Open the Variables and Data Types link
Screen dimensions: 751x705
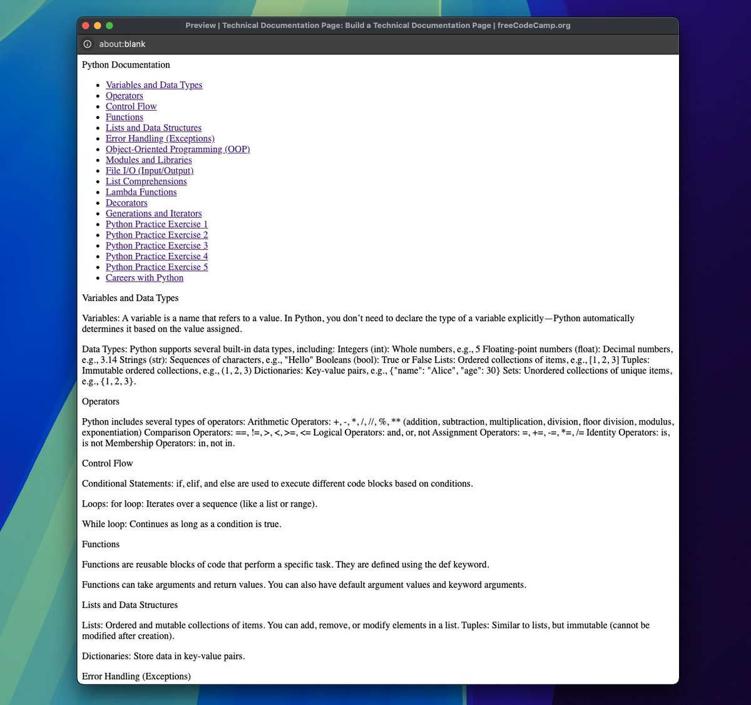click(x=154, y=85)
